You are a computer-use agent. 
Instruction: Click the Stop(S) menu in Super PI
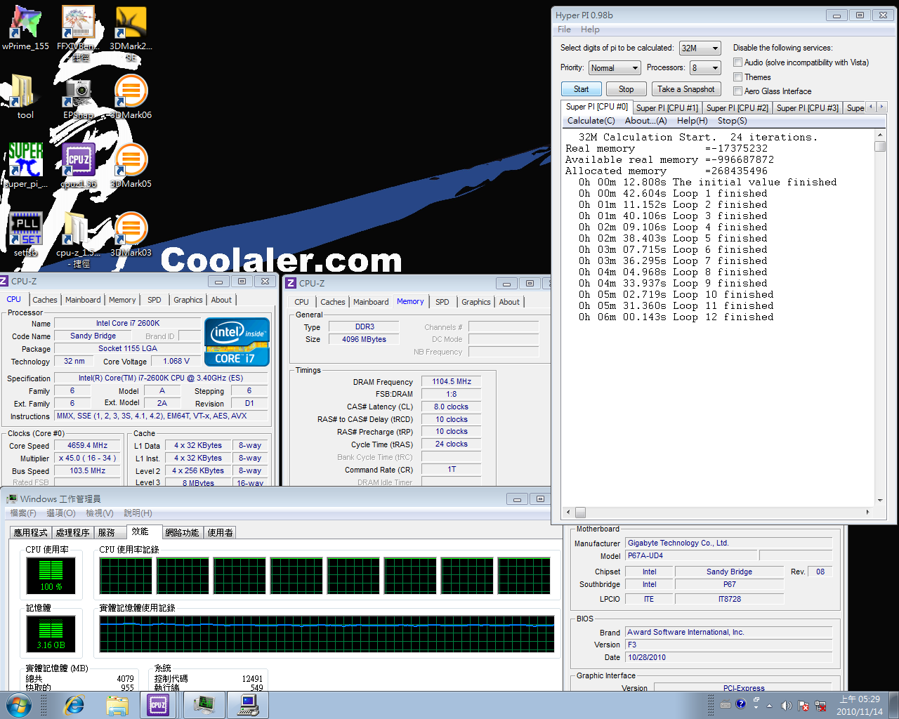tap(732, 121)
